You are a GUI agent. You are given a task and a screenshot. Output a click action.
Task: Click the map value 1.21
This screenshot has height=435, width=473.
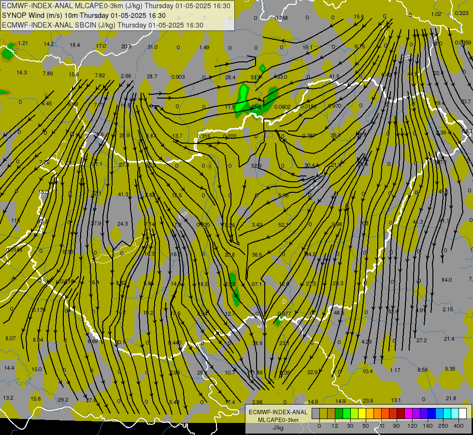click(23, 43)
